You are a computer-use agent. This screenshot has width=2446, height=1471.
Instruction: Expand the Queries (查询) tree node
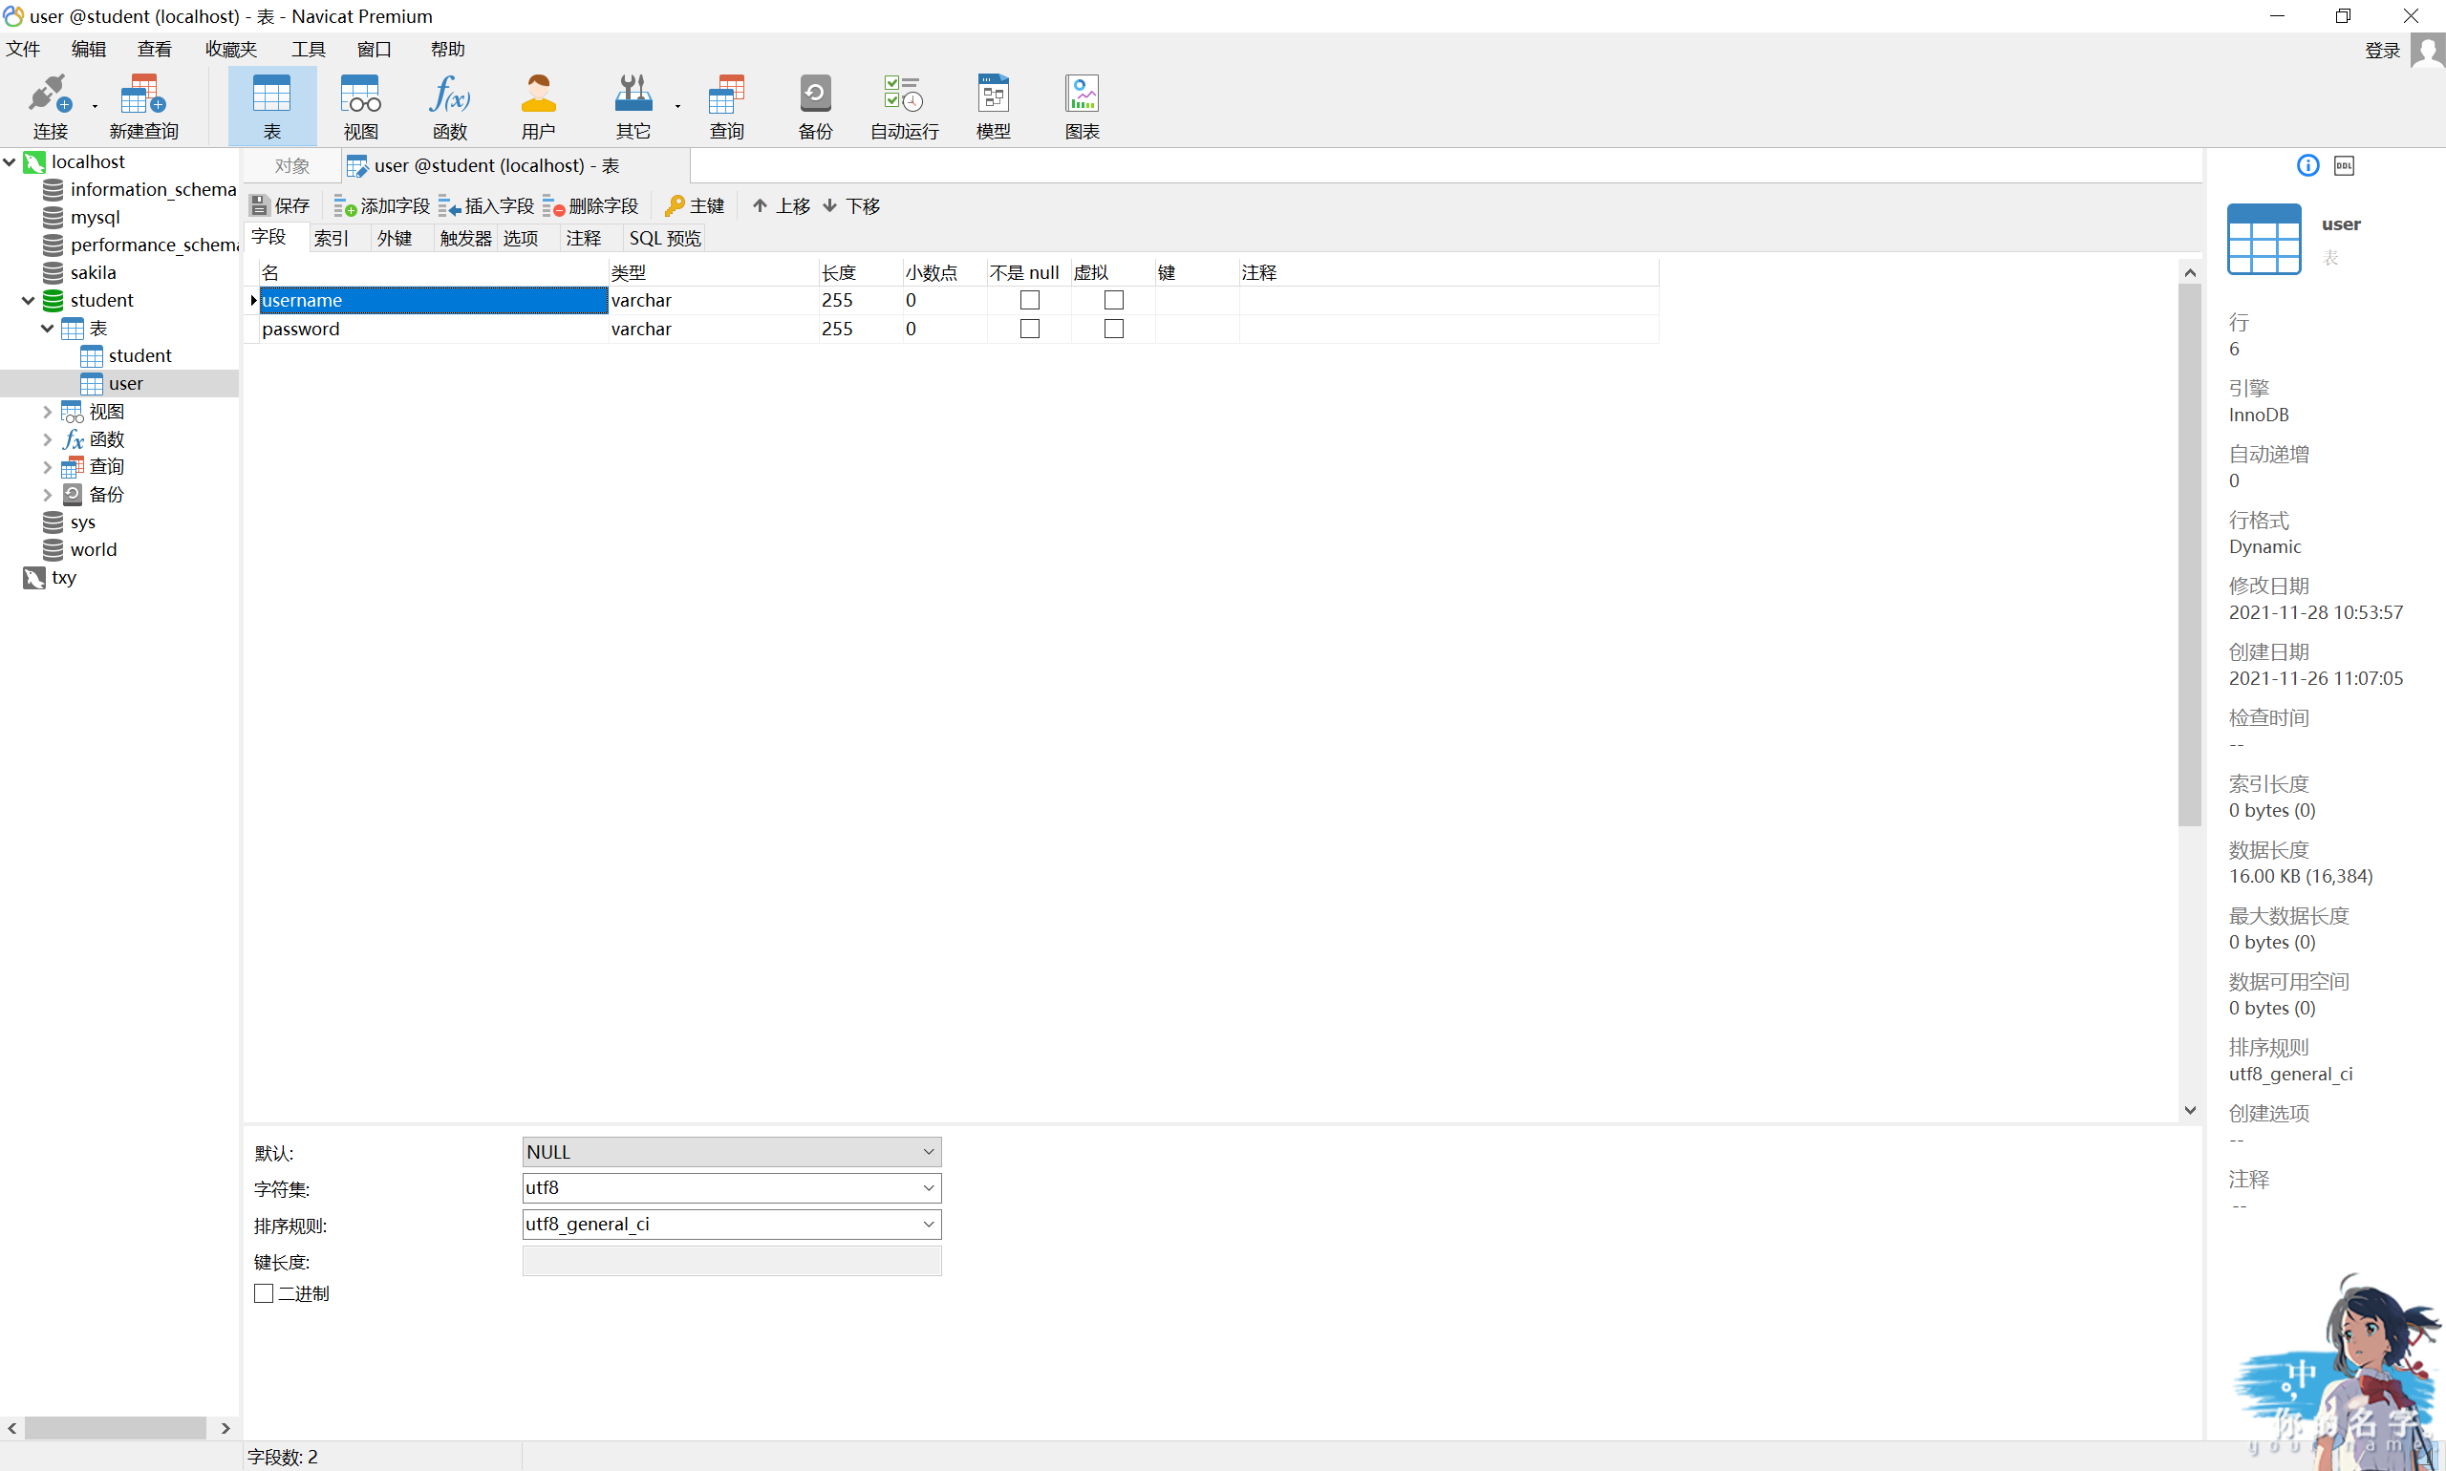point(48,466)
